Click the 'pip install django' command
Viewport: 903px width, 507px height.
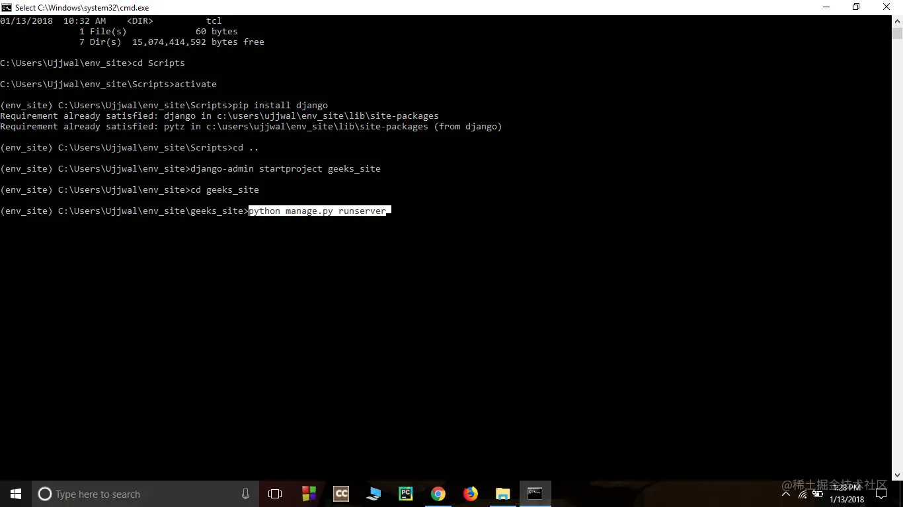[280, 105]
